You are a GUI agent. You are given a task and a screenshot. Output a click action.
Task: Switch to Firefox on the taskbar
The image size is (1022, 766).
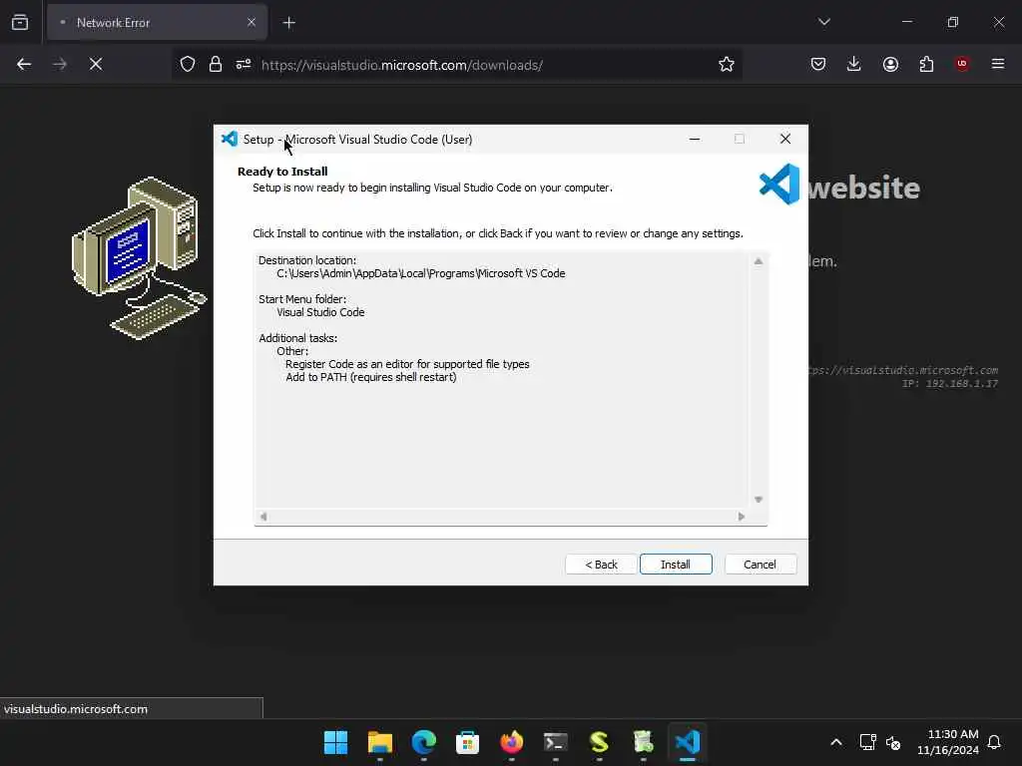(512, 742)
